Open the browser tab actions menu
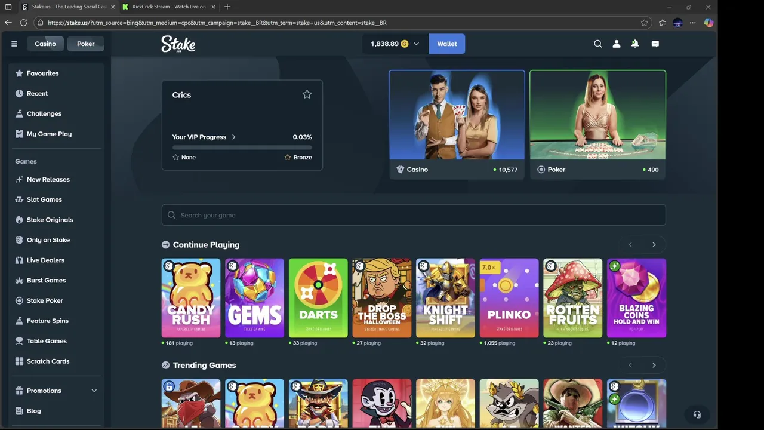Image resolution: width=764 pixels, height=430 pixels. 8,7
